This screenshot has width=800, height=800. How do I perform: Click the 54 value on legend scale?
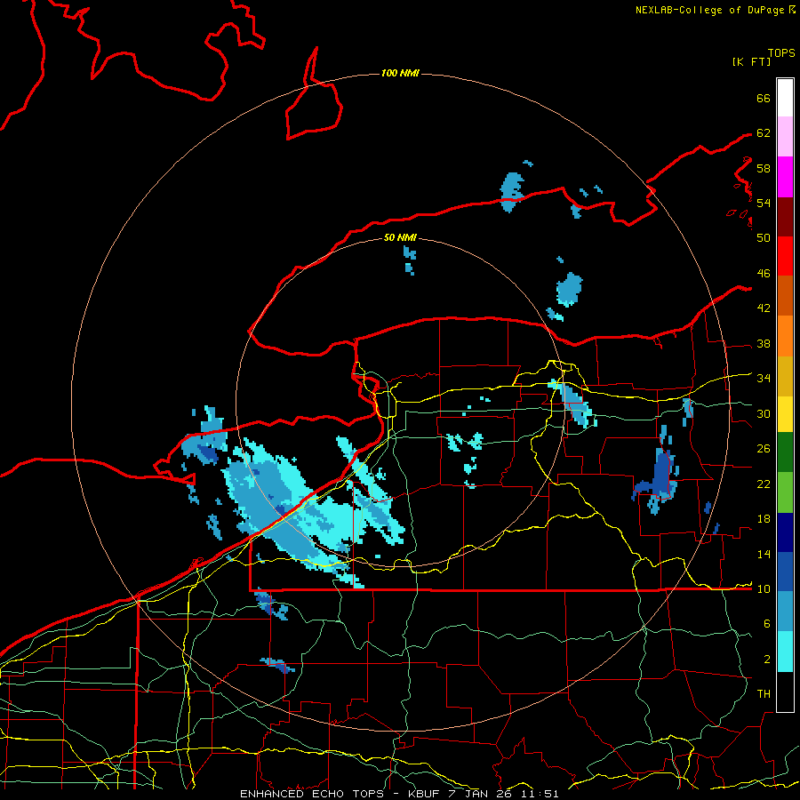click(764, 203)
